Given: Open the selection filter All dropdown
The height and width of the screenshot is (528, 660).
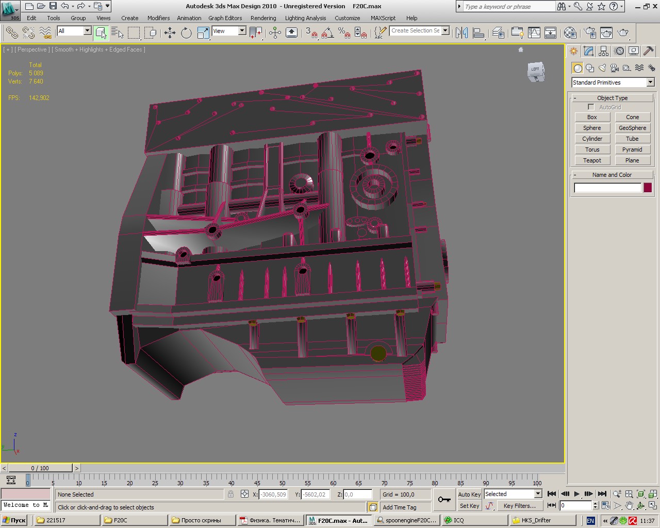Looking at the screenshot, I should point(74,31).
